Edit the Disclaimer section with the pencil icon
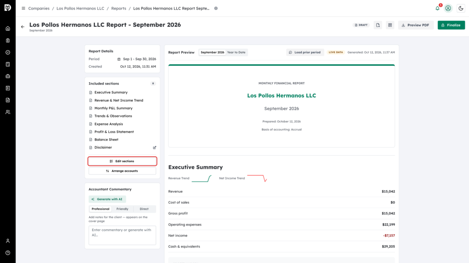469x263 pixels. pyautogui.click(x=155, y=147)
